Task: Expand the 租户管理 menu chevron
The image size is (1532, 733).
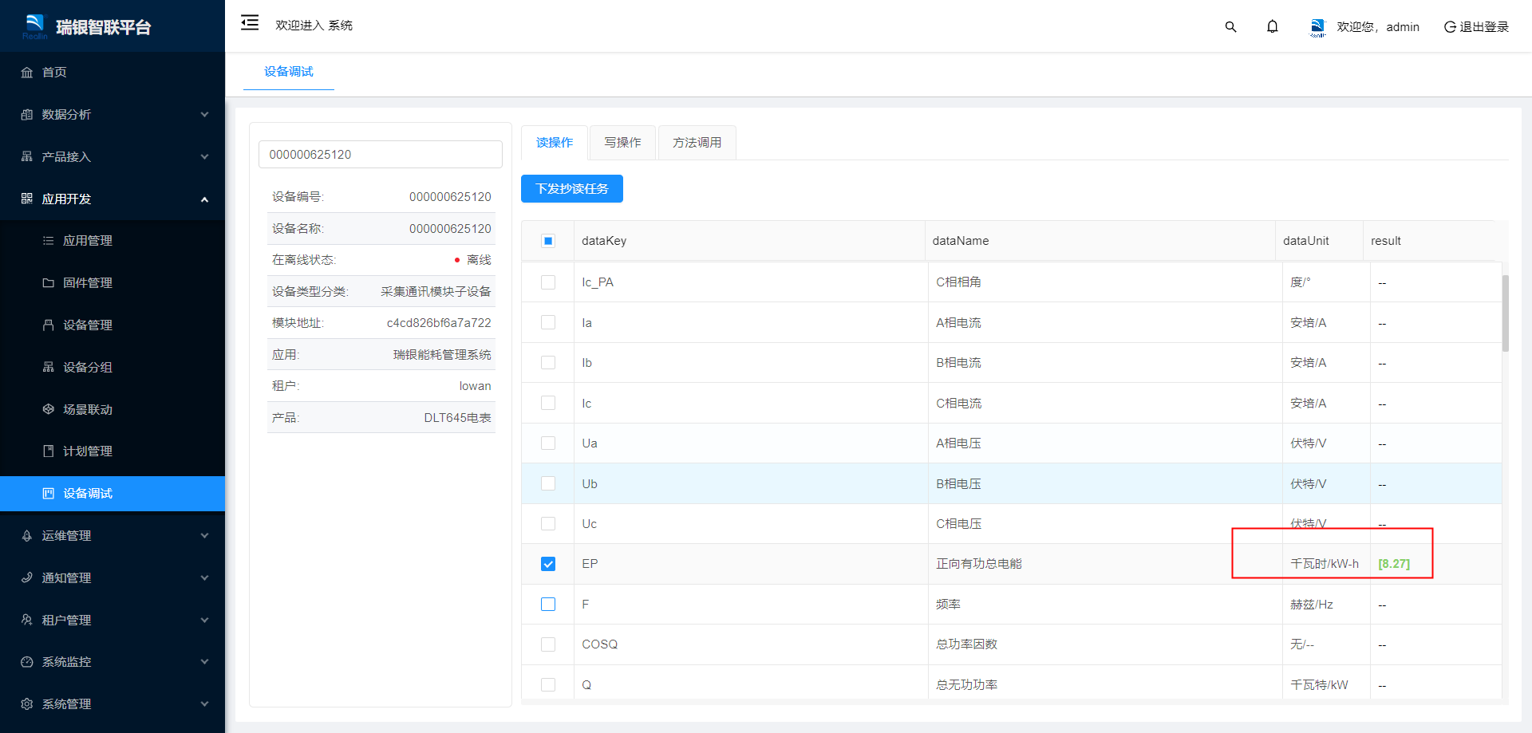Action: 204,621
